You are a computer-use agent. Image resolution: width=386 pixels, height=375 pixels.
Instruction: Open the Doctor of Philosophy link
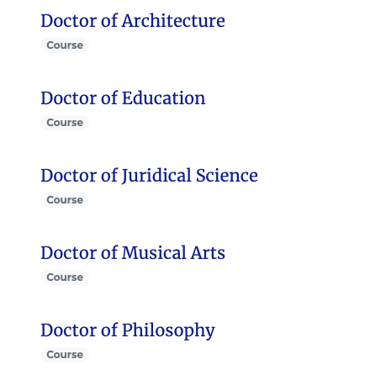(128, 330)
